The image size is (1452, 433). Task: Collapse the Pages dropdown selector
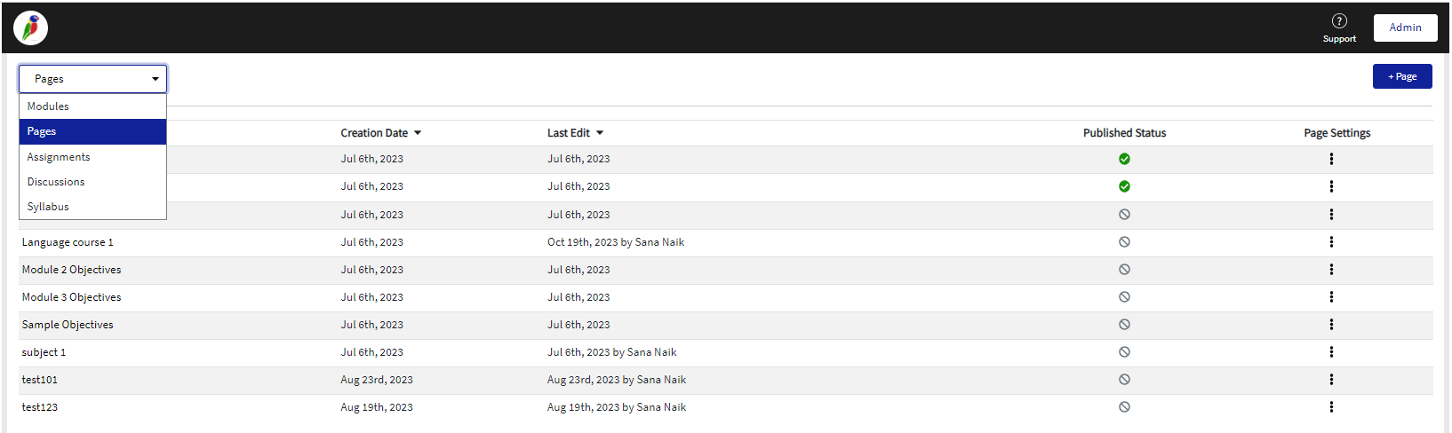coord(92,79)
